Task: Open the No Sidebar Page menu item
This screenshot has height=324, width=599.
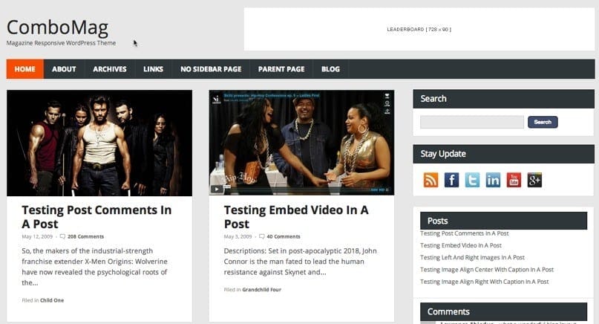Action: click(x=211, y=69)
